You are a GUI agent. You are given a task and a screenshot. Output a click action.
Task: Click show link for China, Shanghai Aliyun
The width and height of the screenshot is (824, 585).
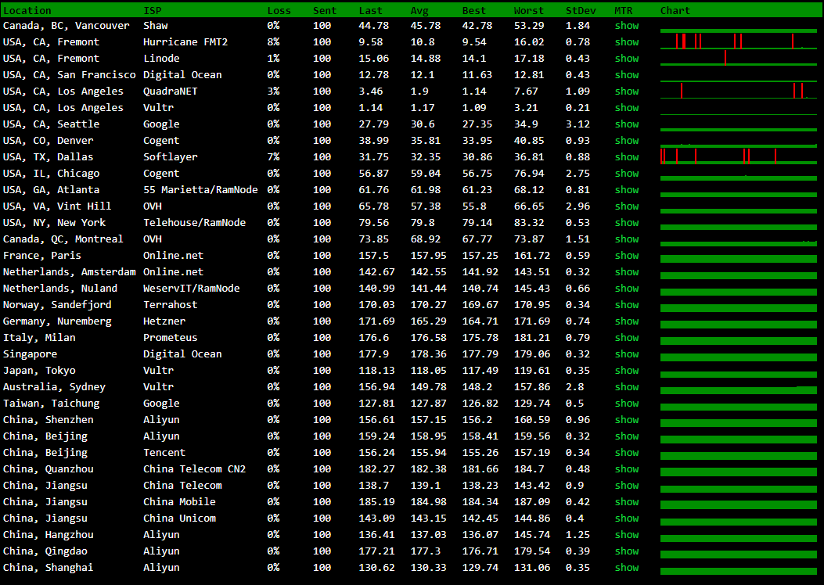(626, 568)
